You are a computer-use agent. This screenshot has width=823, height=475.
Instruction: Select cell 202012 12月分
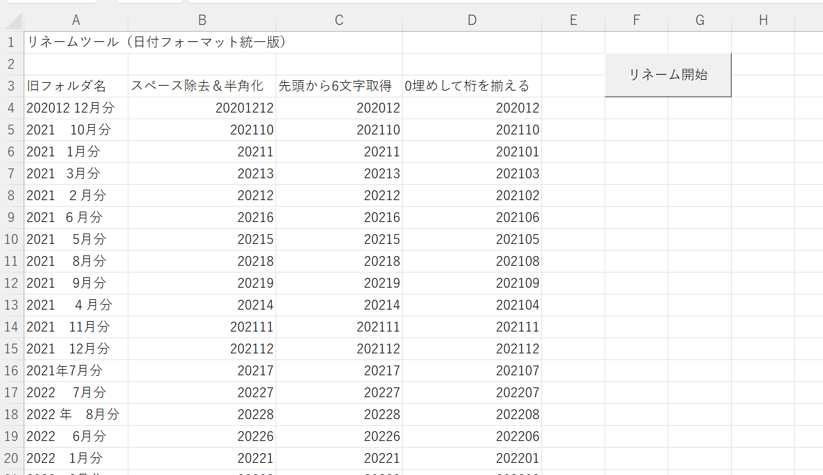(76, 108)
